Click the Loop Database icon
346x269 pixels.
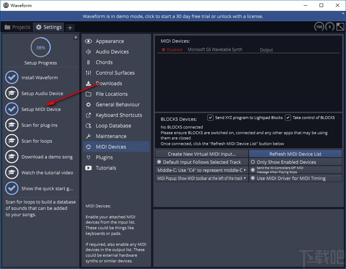[88, 126]
